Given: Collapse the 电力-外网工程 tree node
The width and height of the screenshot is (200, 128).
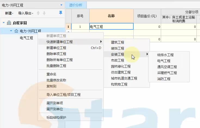Looking at the screenshot, I should coord(11,31).
